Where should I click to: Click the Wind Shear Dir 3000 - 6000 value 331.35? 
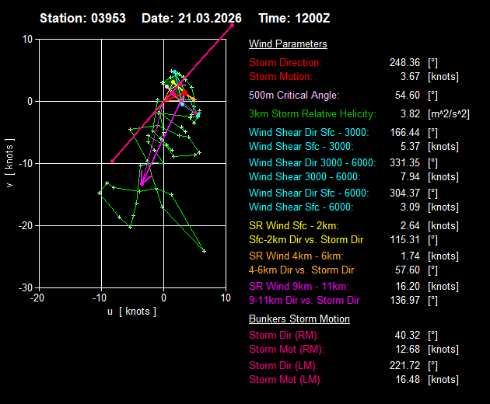point(405,162)
